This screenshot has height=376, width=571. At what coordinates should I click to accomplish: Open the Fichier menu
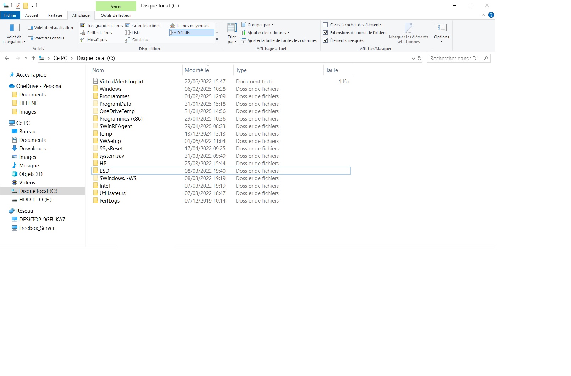pos(10,15)
